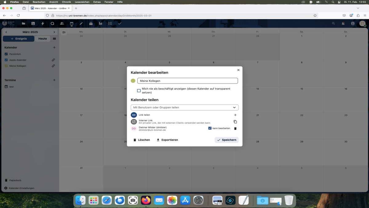Click the Speichern button
The image size is (369, 208).
pyautogui.click(x=227, y=140)
